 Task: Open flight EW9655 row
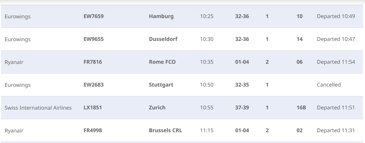pos(182,39)
